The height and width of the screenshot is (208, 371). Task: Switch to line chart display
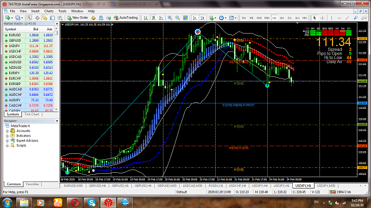[x=161, y=18]
